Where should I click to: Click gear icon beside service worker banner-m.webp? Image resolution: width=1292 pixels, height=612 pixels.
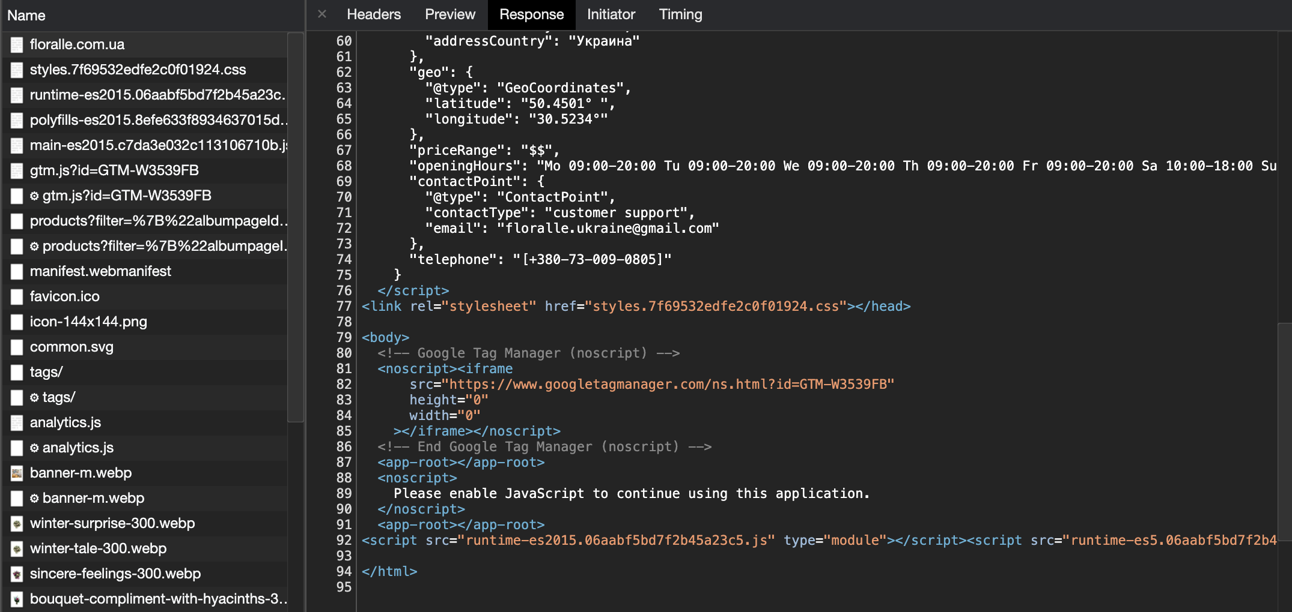(x=34, y=499)
